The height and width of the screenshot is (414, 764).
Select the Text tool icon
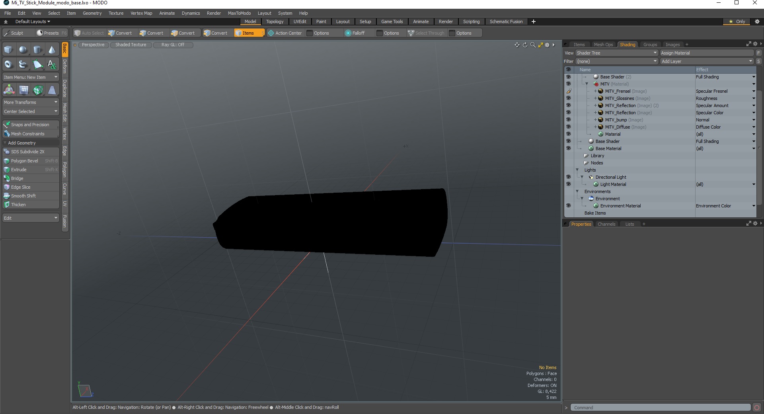[52, 64]
